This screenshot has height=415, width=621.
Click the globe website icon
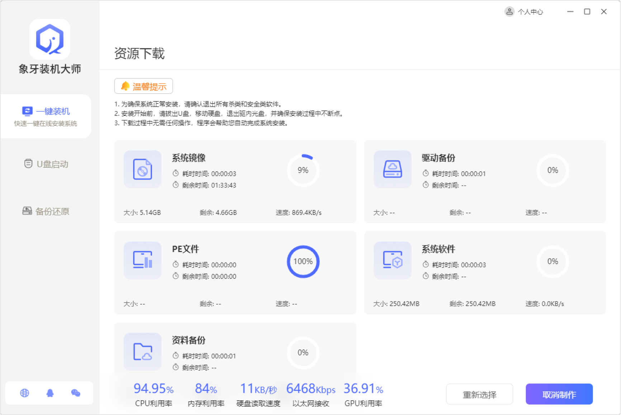pos(24,393)
